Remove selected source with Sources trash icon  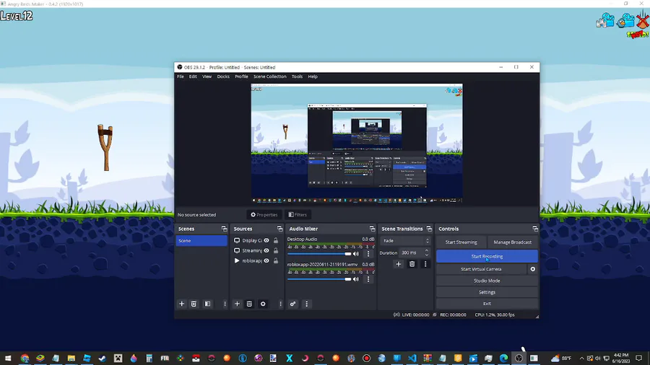pos(249,304)
